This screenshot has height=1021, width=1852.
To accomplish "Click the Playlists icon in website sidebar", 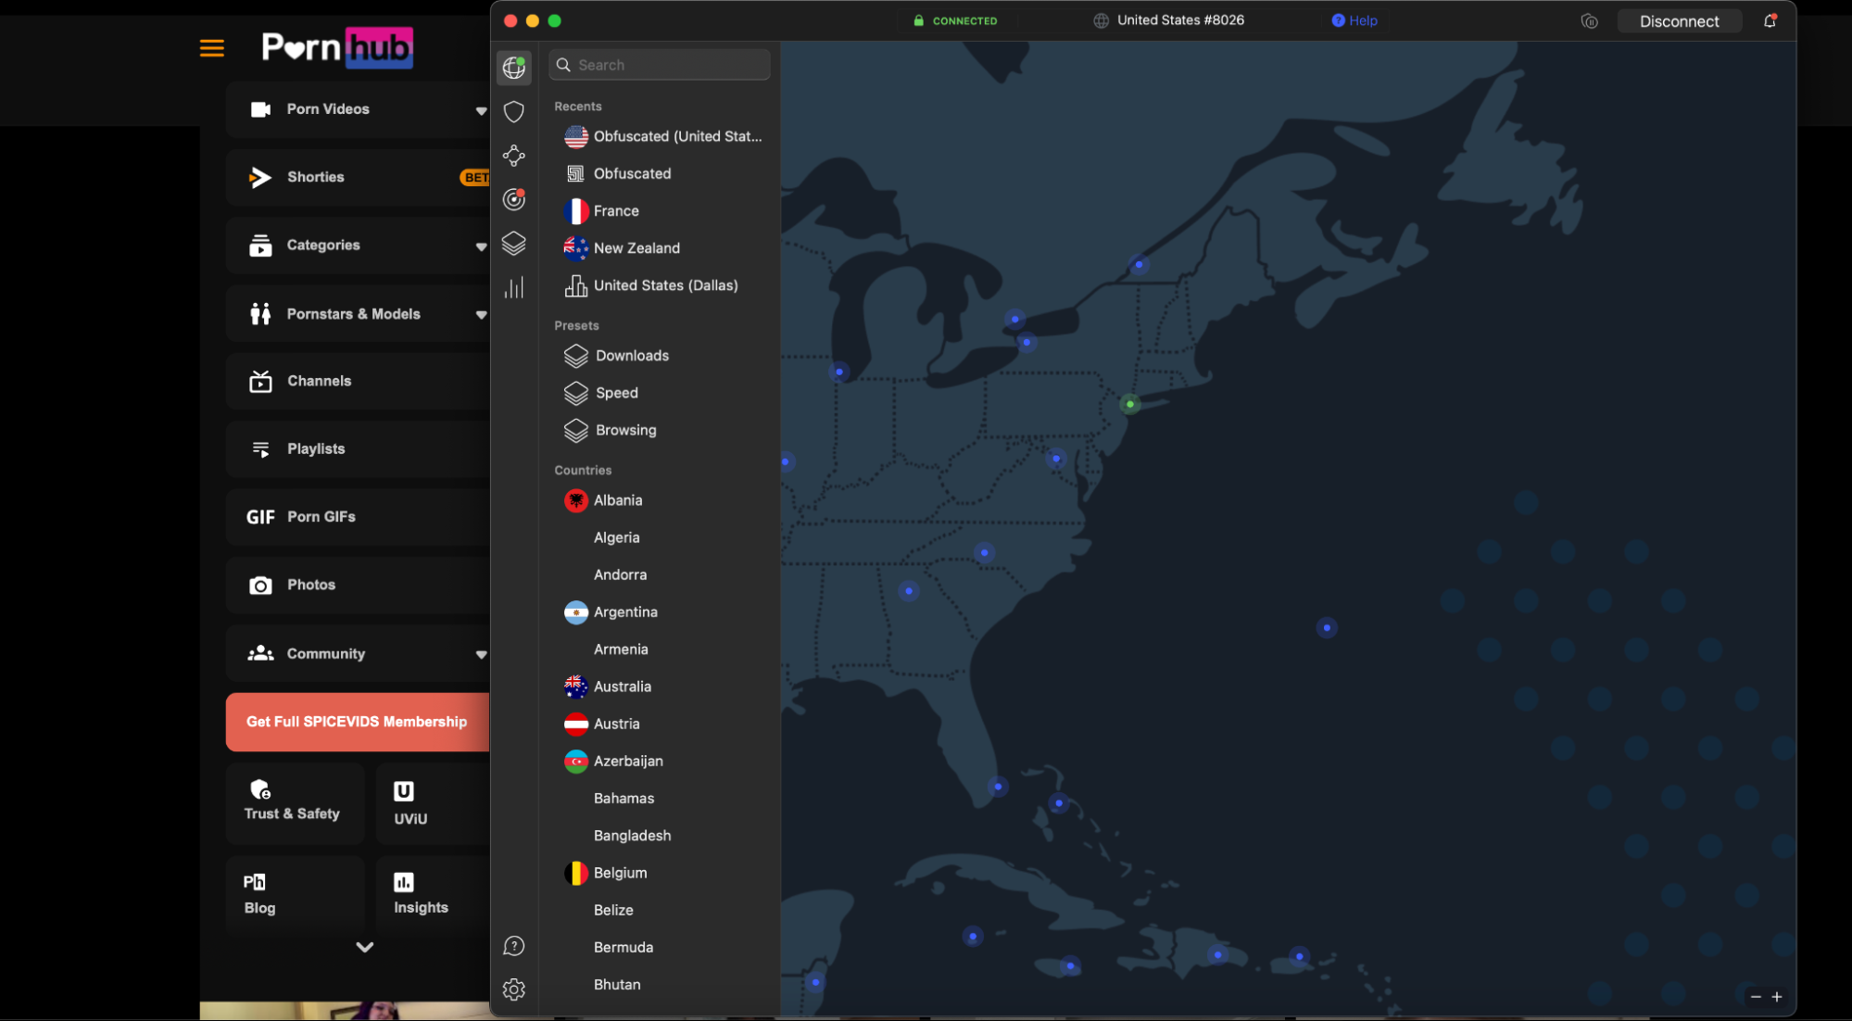I will click(x=260, y=449).
